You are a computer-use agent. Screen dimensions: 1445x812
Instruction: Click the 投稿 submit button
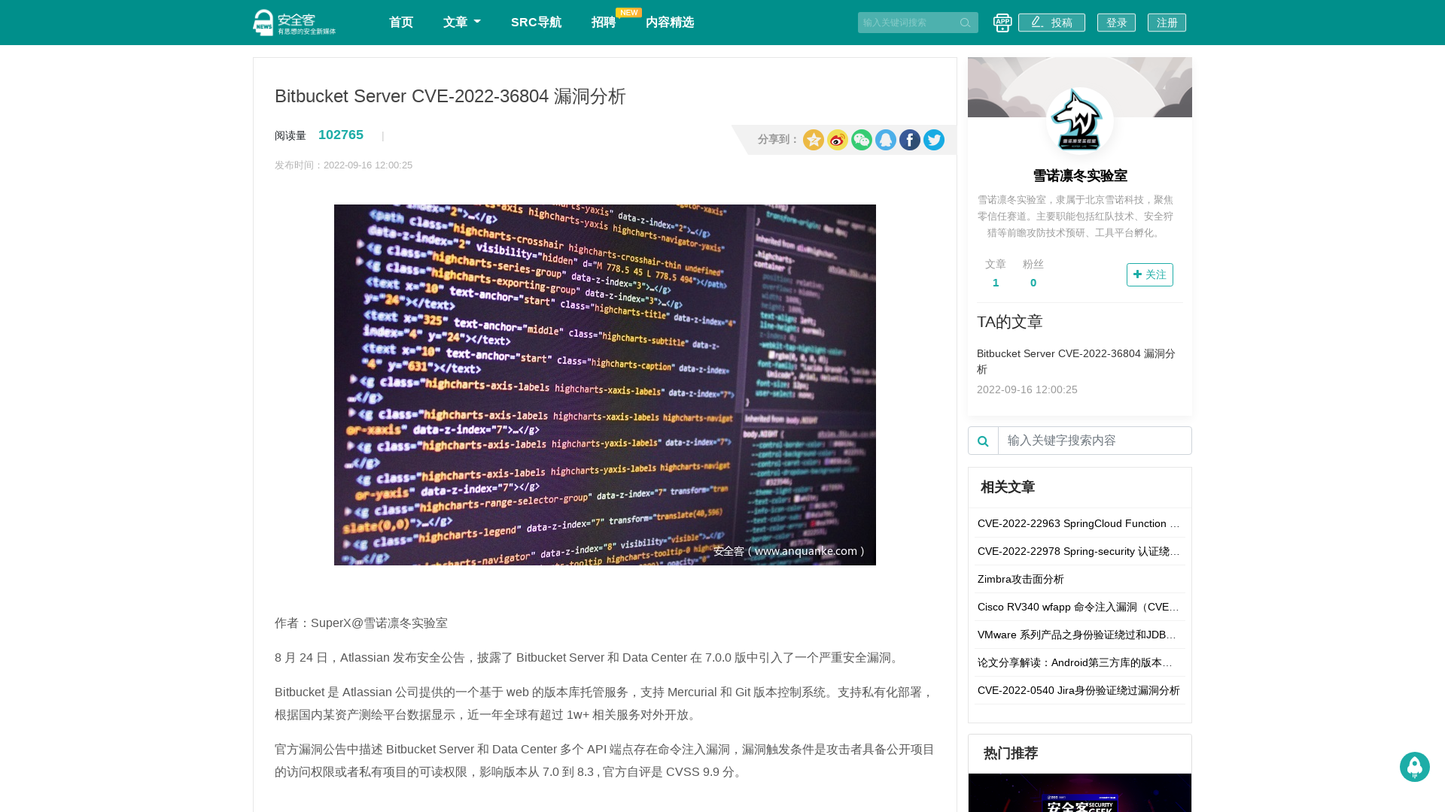[1051, 22]
